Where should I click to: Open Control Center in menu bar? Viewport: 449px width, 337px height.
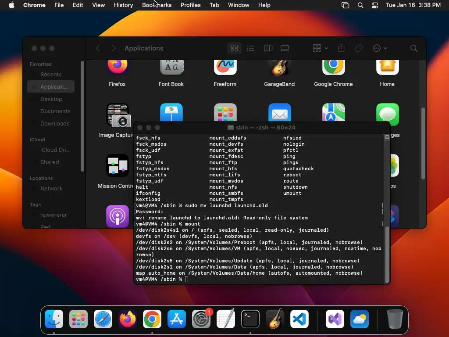point(374,5)
